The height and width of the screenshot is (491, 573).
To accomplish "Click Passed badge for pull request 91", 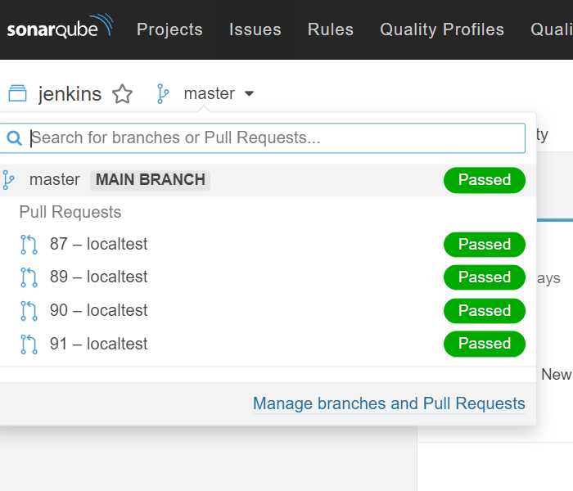I will point(485,344).
